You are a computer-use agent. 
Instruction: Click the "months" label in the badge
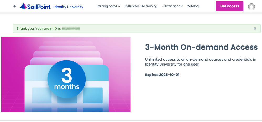[67, 86]
